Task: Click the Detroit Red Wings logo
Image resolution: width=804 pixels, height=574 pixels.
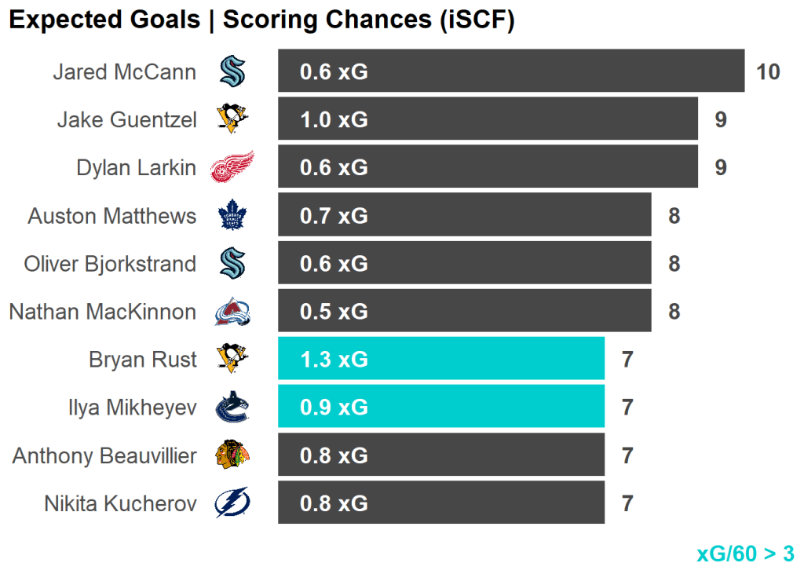Action: pos(232,167)
